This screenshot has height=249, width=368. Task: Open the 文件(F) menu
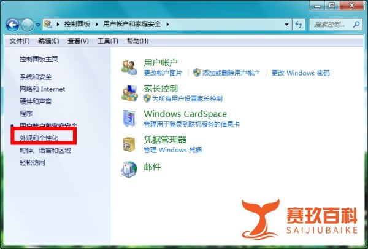point(20,41)
